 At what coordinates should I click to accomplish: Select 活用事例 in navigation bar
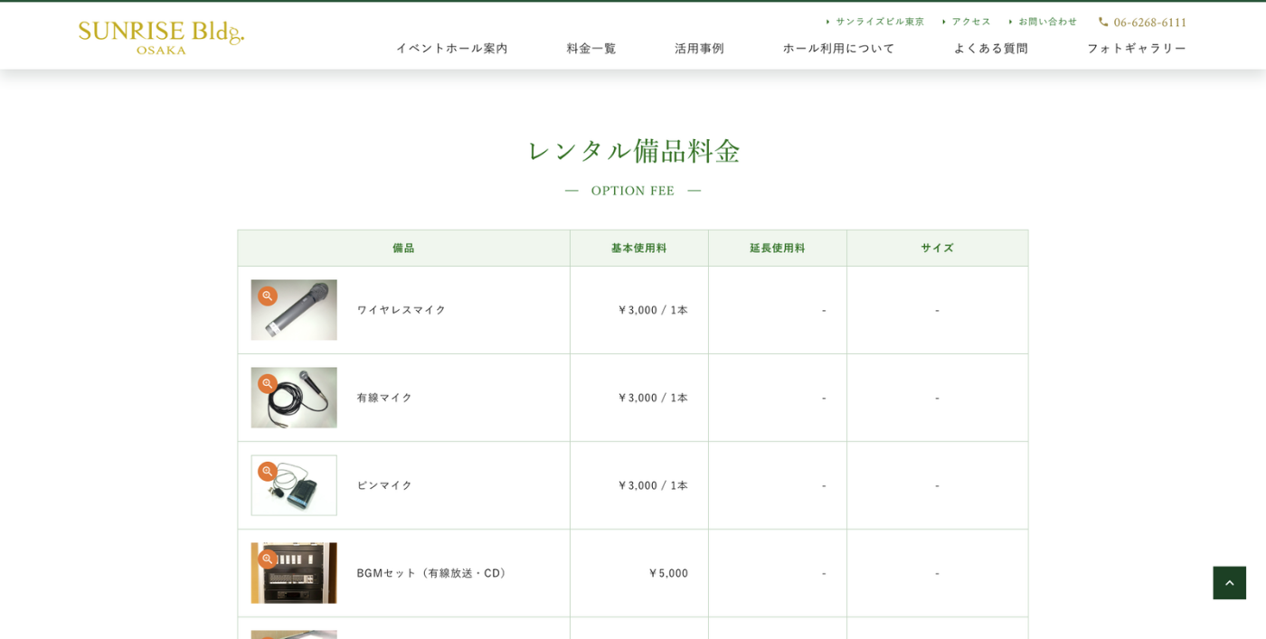[x=699, y=48]
